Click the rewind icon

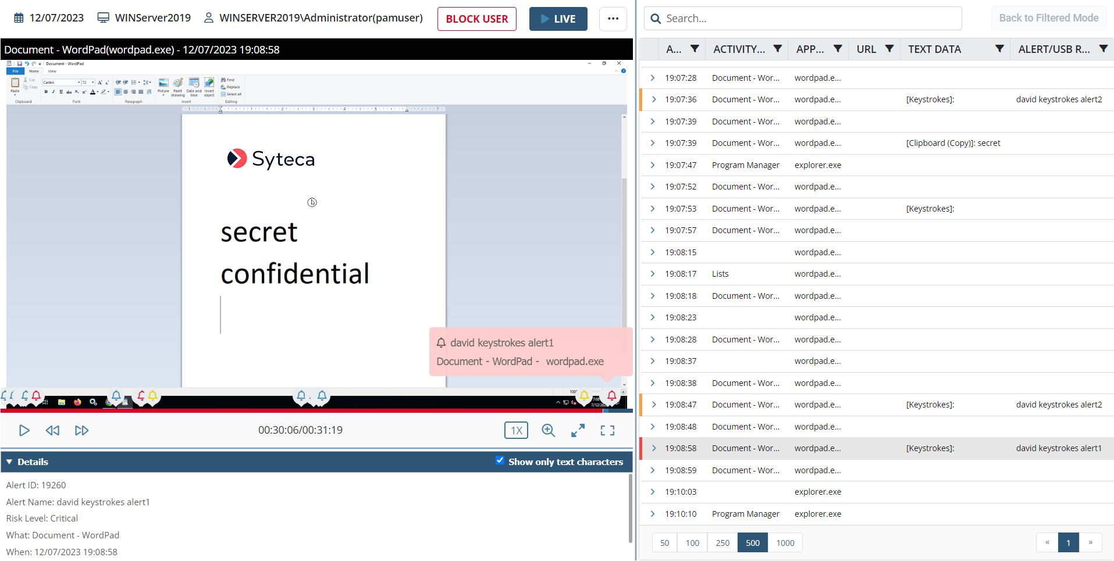click(x=52, y=430)
